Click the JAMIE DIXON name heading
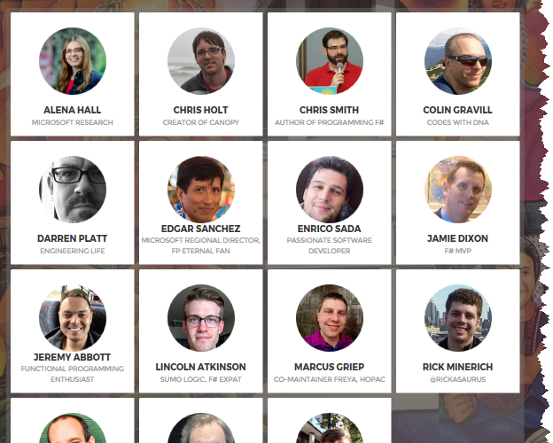The height and width of the screenshot is (443, 553). (458, 238)
